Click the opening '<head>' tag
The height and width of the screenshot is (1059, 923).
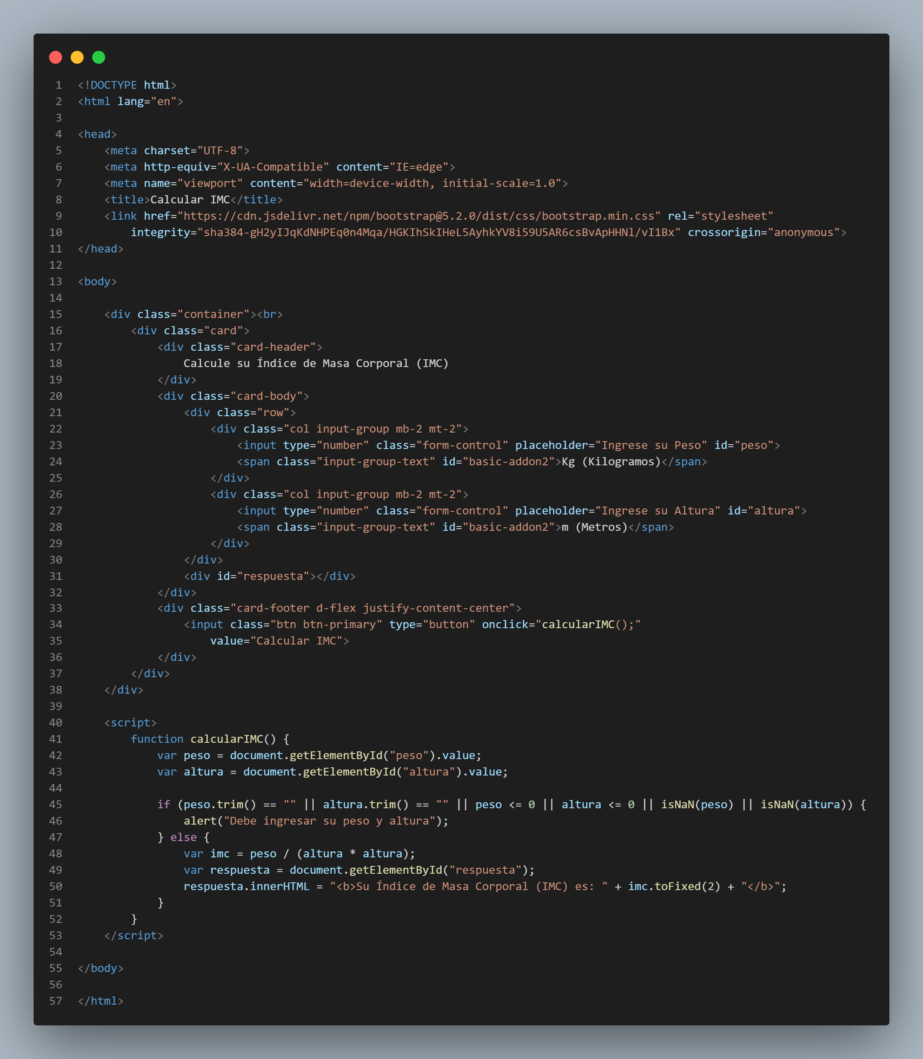[97, 134]
